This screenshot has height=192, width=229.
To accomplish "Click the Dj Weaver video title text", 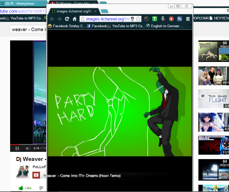I will point(31,159).
